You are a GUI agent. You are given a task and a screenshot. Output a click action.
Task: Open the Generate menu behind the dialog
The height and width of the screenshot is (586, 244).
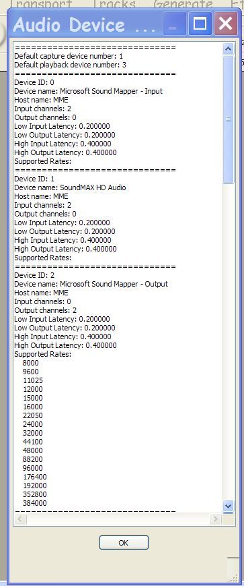click(x=183, y=4)
